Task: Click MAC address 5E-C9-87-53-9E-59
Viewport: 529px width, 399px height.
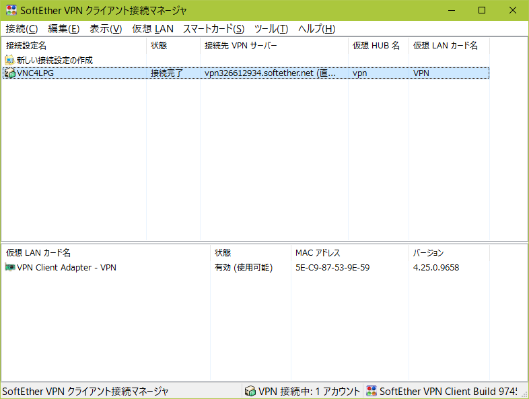Action: click(332, 268)
